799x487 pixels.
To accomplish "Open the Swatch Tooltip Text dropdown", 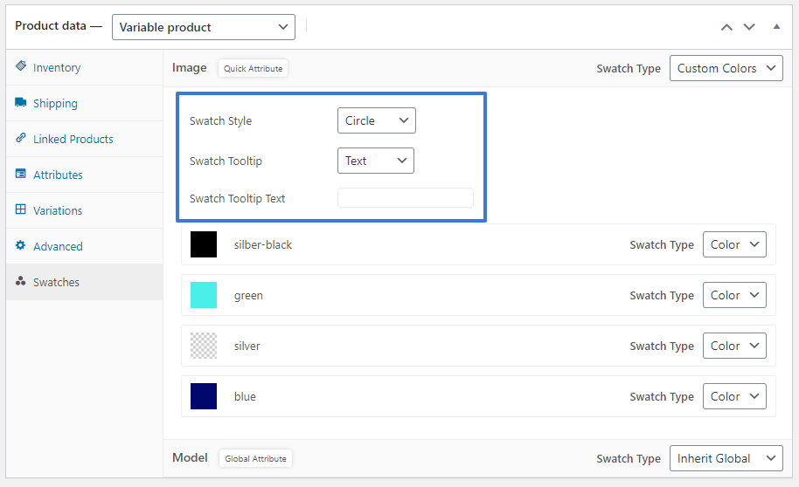I will point(375,161).
